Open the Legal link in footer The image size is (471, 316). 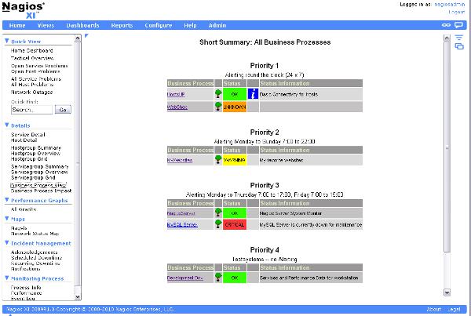(x=455, y=309)
